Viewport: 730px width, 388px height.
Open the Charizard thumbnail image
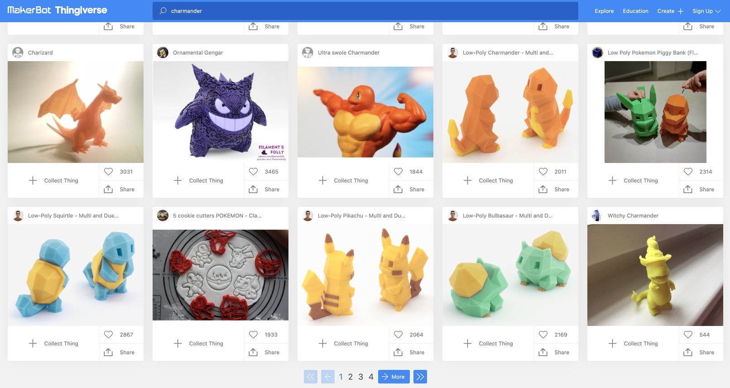click(x=76, y=112)
